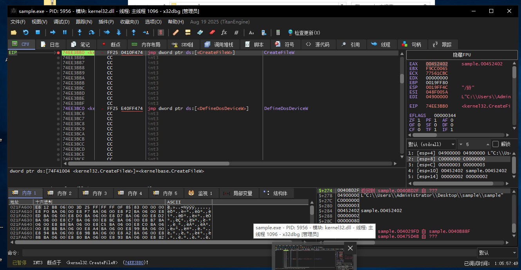This screenshot has height=270, width=521.
Task: Step into with the toolbar icon
Action: (x=79, y=32)
